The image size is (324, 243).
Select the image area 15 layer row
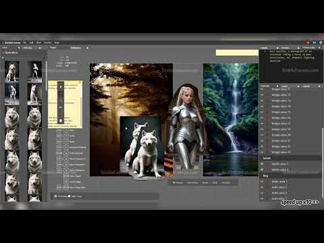click(291, 112)
